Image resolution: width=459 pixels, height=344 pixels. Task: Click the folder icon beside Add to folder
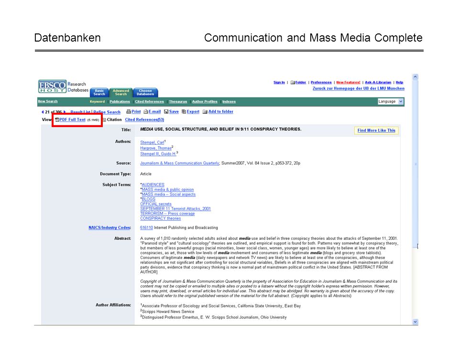pos(205,111)
